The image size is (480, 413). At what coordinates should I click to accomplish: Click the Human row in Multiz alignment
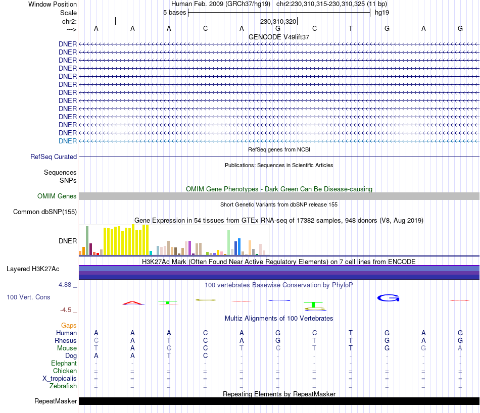(x=279, y=333)
